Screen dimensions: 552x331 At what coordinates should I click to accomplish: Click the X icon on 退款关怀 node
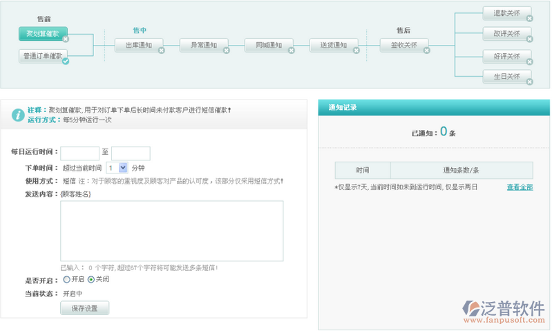529,18
